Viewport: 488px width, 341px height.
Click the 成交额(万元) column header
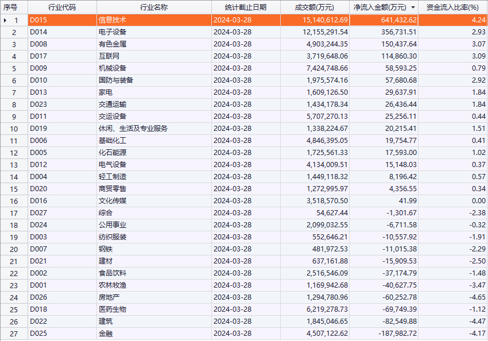315,7
